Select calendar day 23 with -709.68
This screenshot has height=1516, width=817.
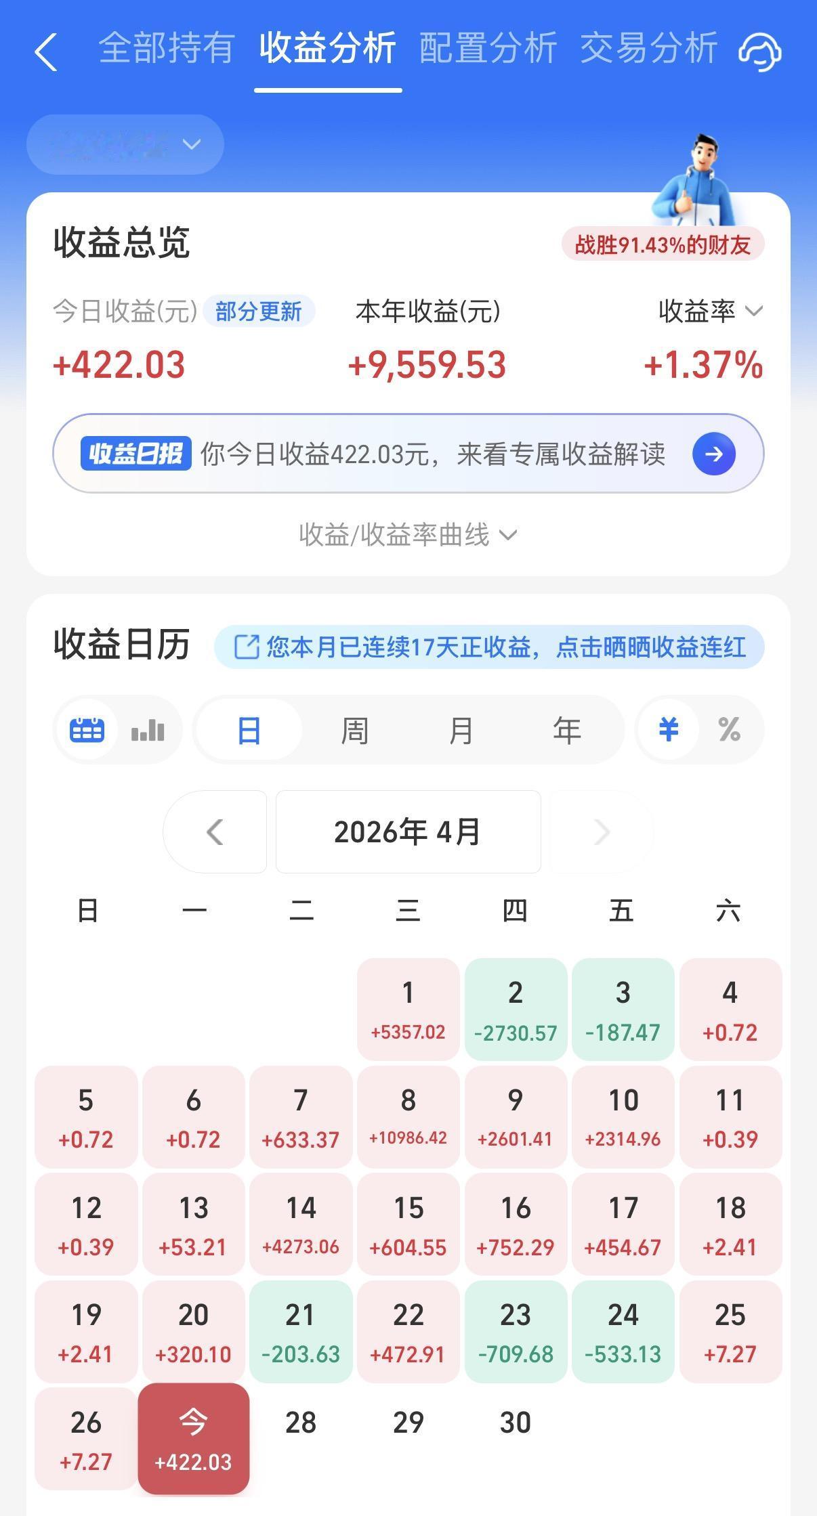[x=516, y=1331]
